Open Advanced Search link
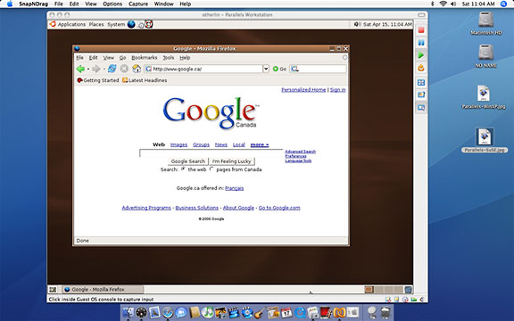514x321 pixels. pos(300,152)
